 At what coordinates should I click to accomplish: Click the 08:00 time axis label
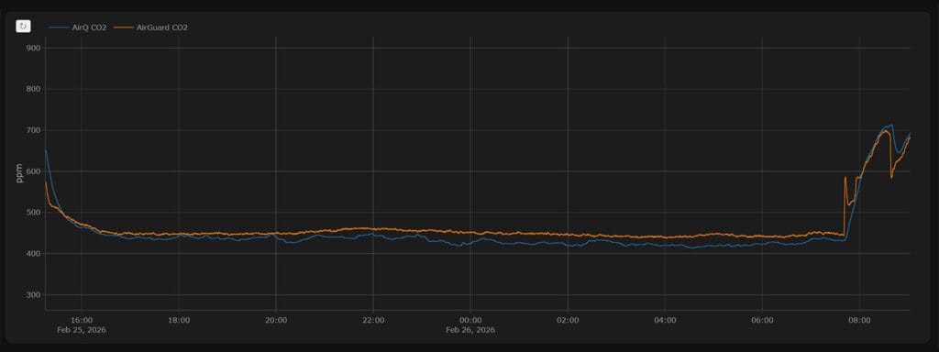pos(860,320)
